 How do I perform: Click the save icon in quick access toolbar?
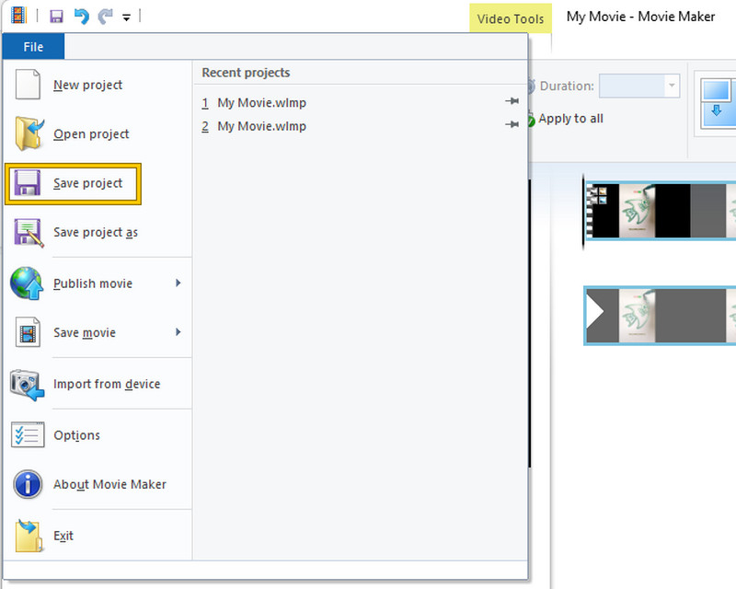pos(56,17)
